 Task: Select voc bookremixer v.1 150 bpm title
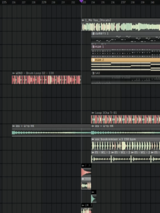pyautogui.click(x=115, y=139)
